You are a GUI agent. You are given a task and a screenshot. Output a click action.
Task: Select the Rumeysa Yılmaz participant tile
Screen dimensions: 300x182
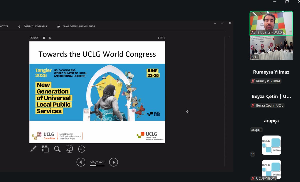pos(271,72)
